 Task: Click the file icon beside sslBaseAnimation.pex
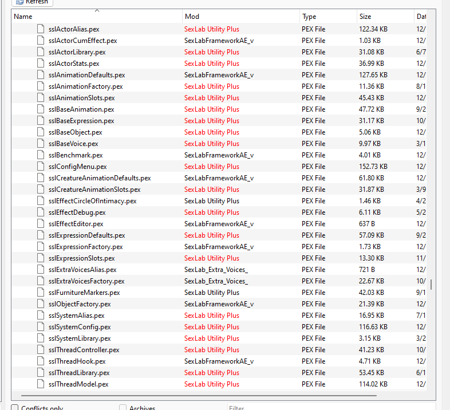point(41,109)
